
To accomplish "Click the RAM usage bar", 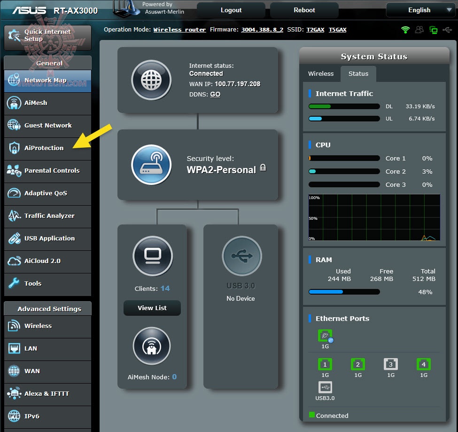I will click(x=344, y=292).
